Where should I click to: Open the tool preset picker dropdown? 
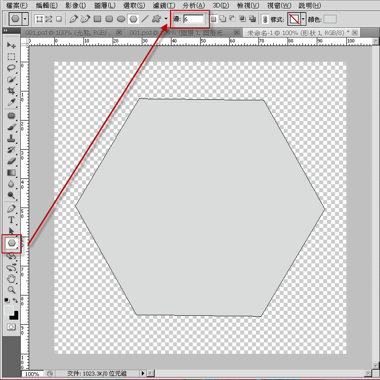pos(25,19)
